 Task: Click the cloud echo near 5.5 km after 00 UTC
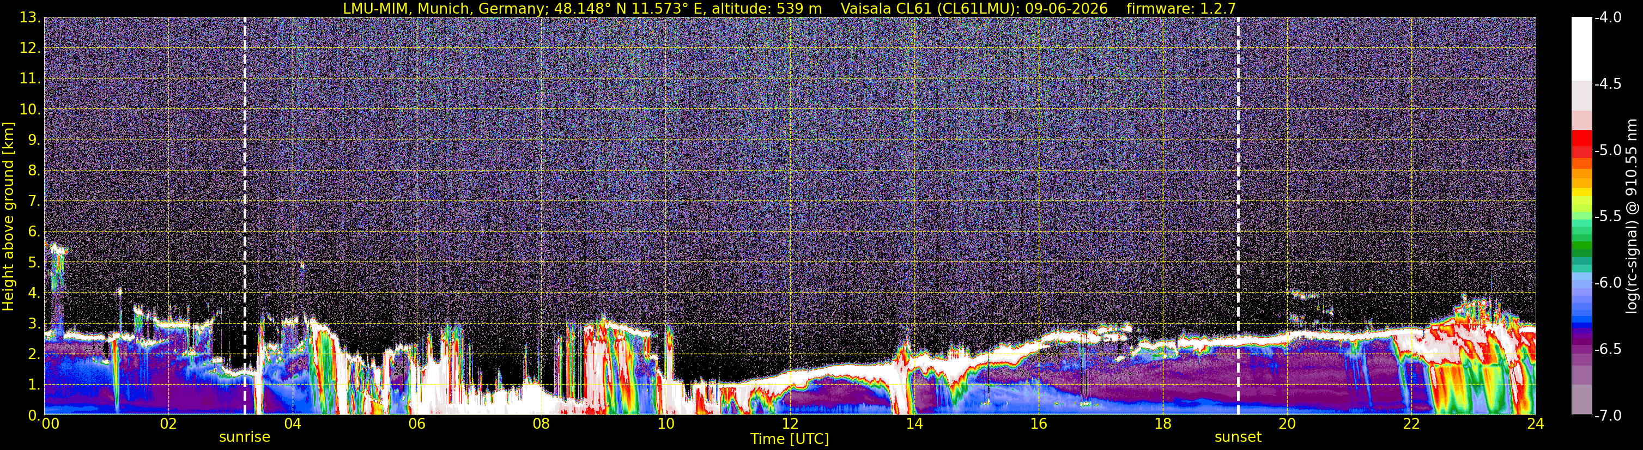(58, 248)
